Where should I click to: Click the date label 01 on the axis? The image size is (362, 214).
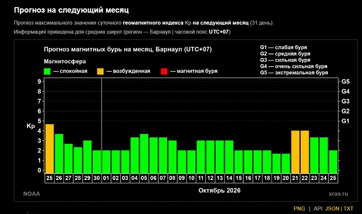[x=106, y=178]
